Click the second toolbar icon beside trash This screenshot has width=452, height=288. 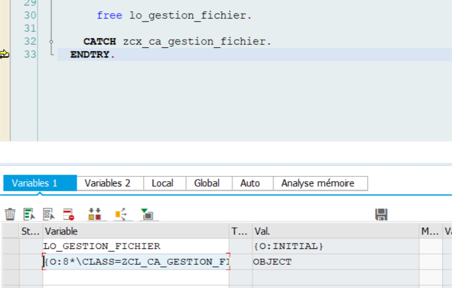click(x=29, y=214)
